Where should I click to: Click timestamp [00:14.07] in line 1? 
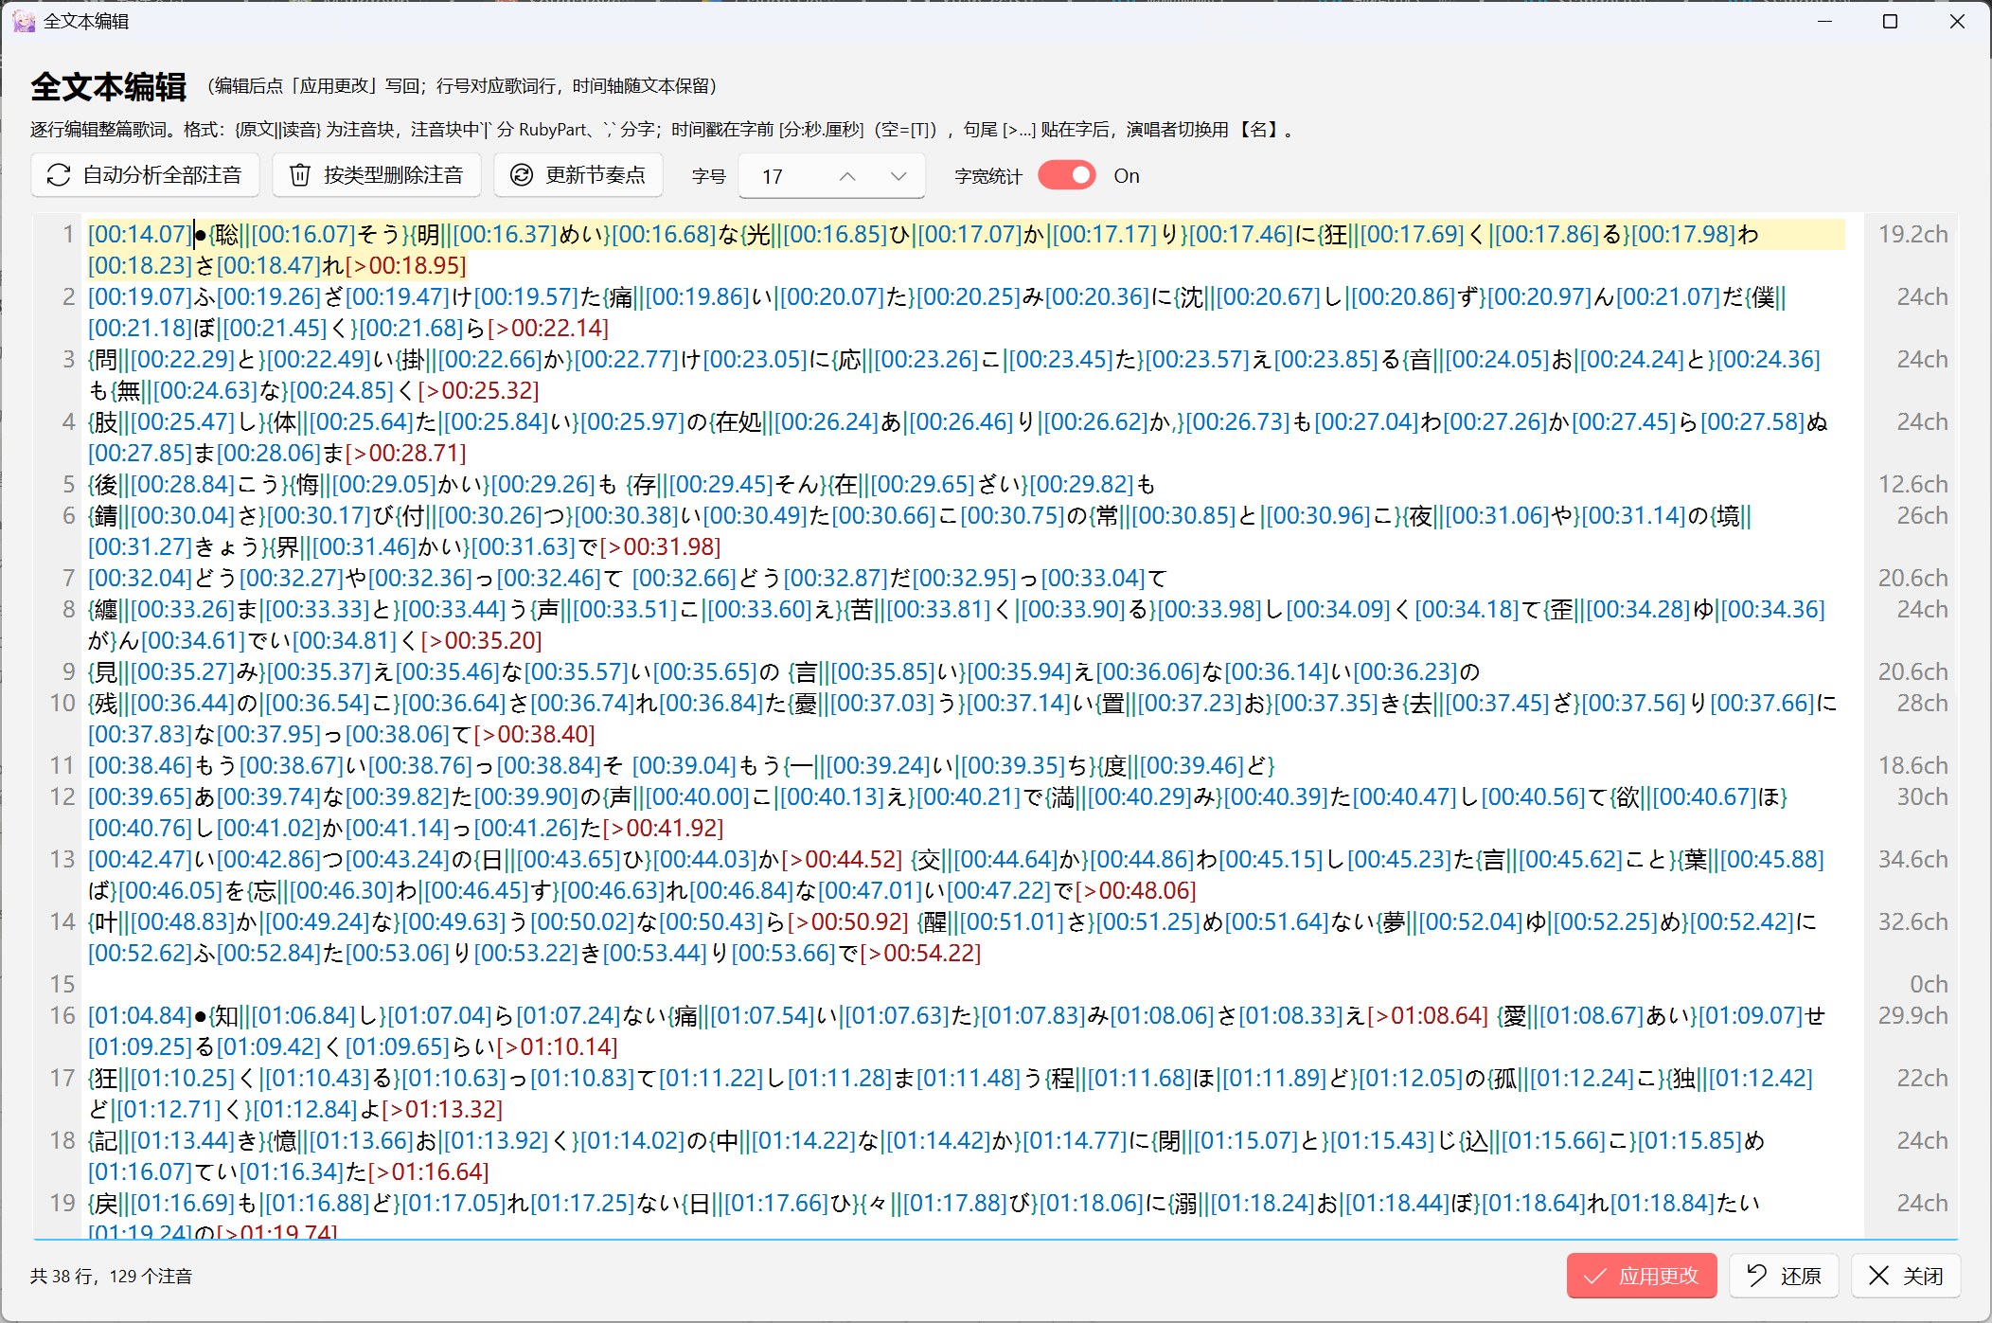pyautogui.click(x=140, y=234)
